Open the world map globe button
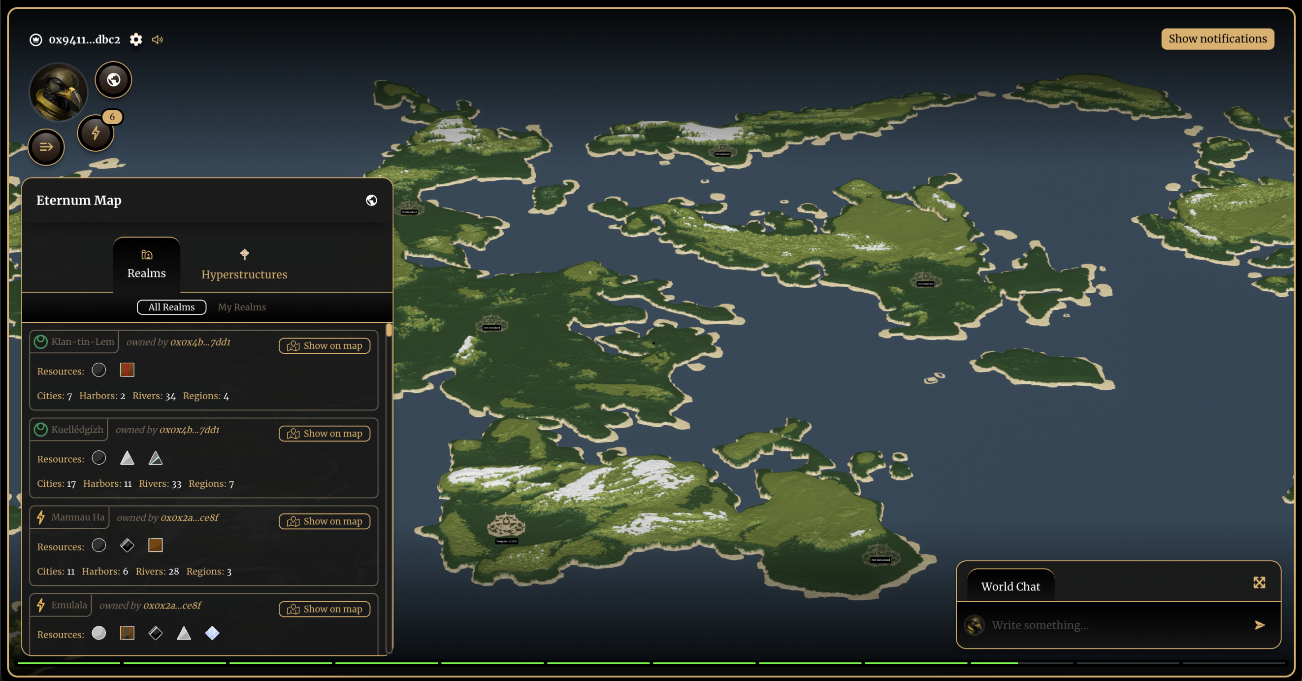Viewport: 1302px width, 681px height. (113, 80)
